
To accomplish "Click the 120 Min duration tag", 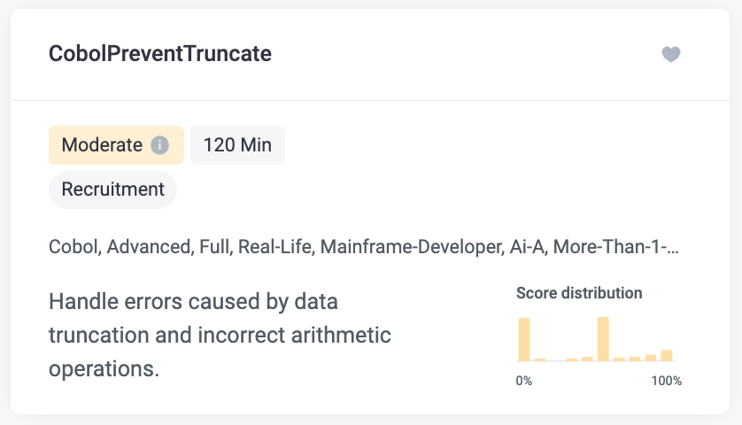I will 237,145.
